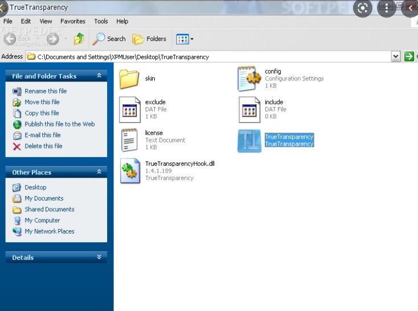Click the include file name
Screen dimensions: 418x311
pyautogui.click(x=274, y=102)
